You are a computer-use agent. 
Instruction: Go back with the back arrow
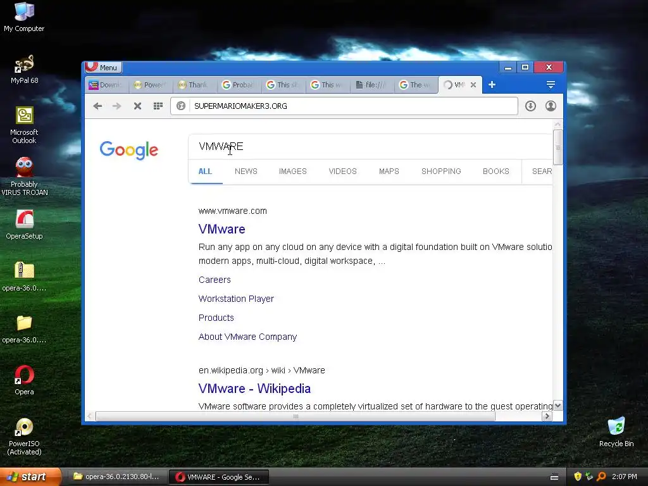[x=97, y=106]
